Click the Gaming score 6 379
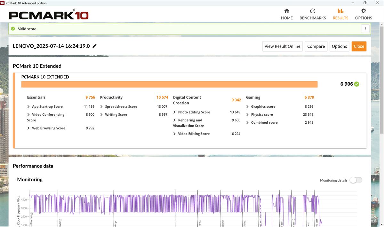The height and width of the screenshot is (227, 384). click(309, 97)
